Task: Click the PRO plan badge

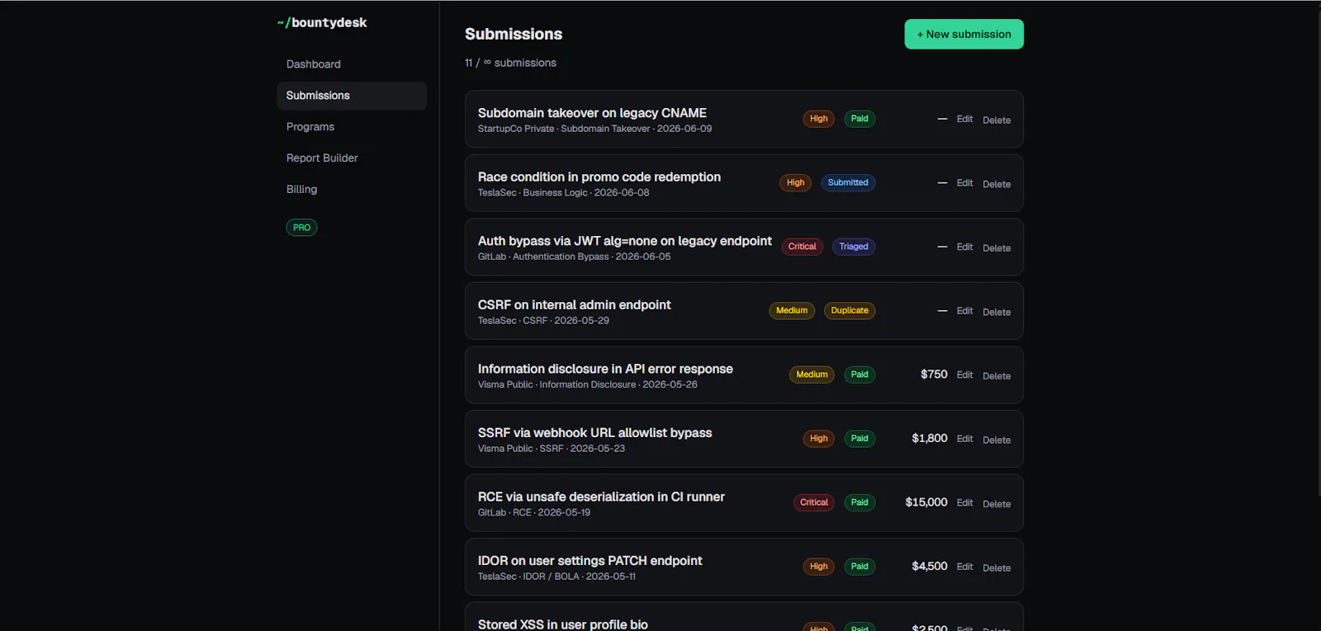Action: pyautogui.click(x=301, y=228)
